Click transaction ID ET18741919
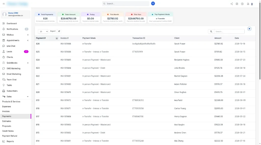The image size is (261, 145). tap(137, 52)
